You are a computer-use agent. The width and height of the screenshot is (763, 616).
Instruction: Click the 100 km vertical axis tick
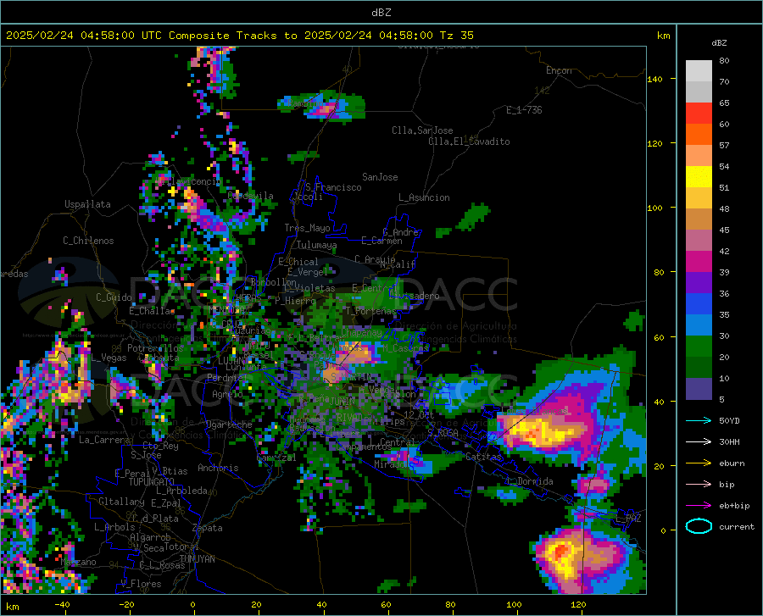tap(654, 208)
